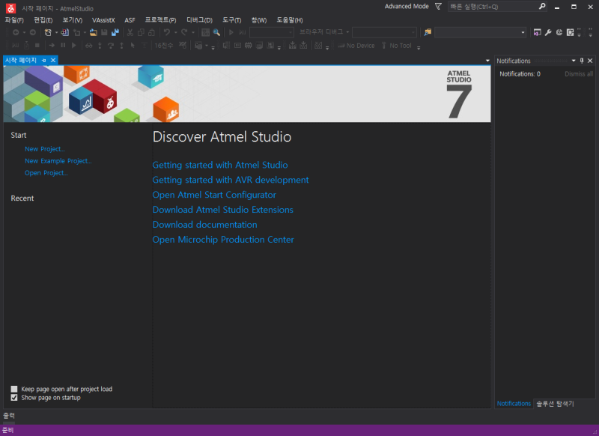Close the 시작 페이지 tab
The image size is (599, 436).
click(53, 61)
